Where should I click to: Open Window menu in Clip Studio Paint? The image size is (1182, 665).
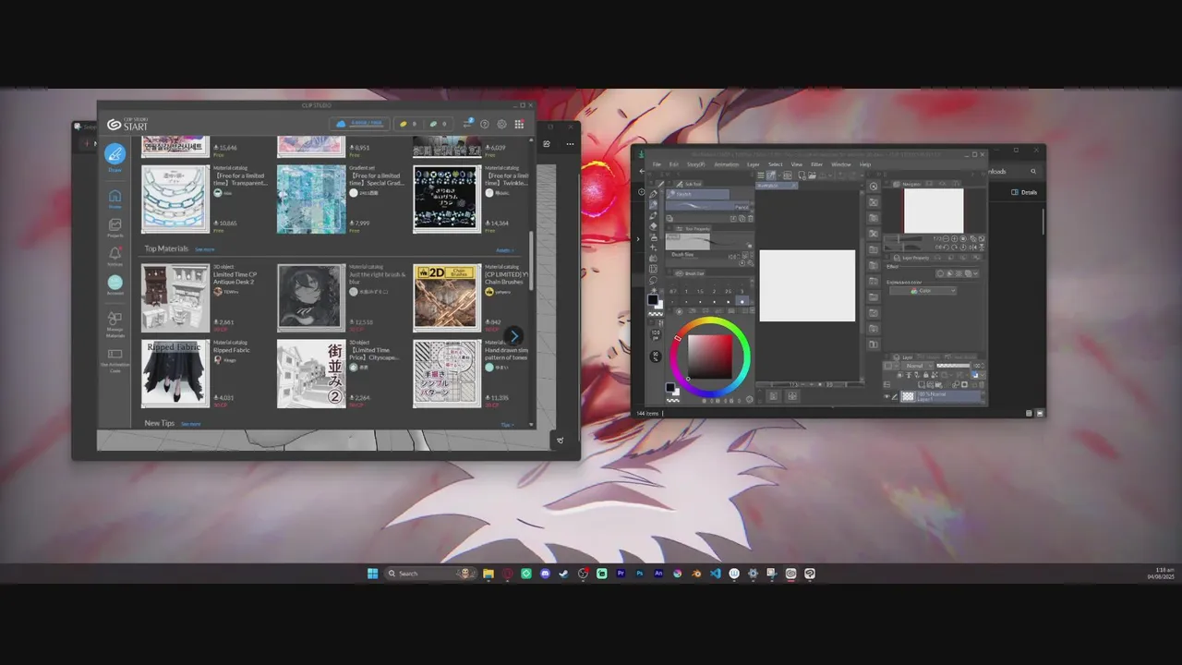[840, 164]
